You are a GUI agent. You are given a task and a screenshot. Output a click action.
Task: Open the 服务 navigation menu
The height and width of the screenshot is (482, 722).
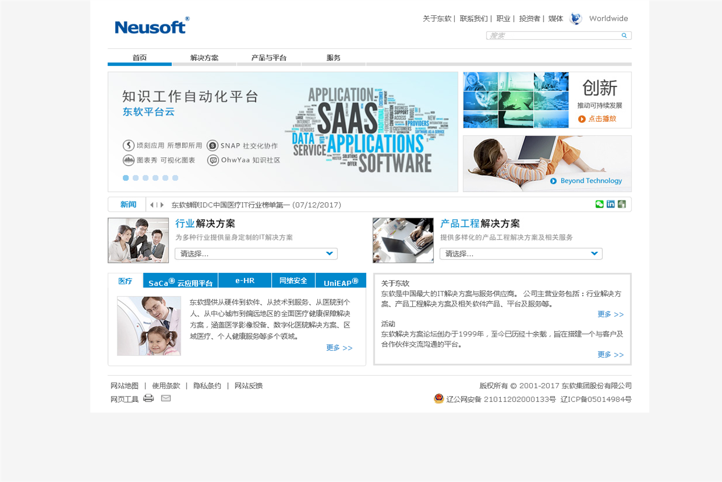334,58
